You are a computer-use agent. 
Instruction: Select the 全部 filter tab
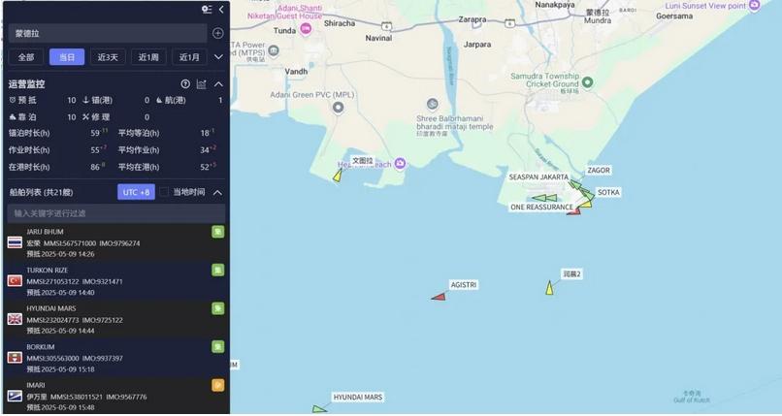pos(26,57)
